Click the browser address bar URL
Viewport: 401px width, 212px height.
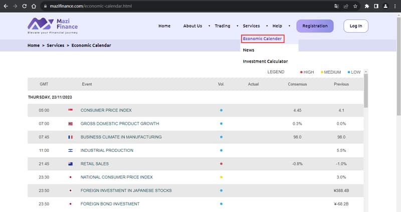tap(91, 6)
